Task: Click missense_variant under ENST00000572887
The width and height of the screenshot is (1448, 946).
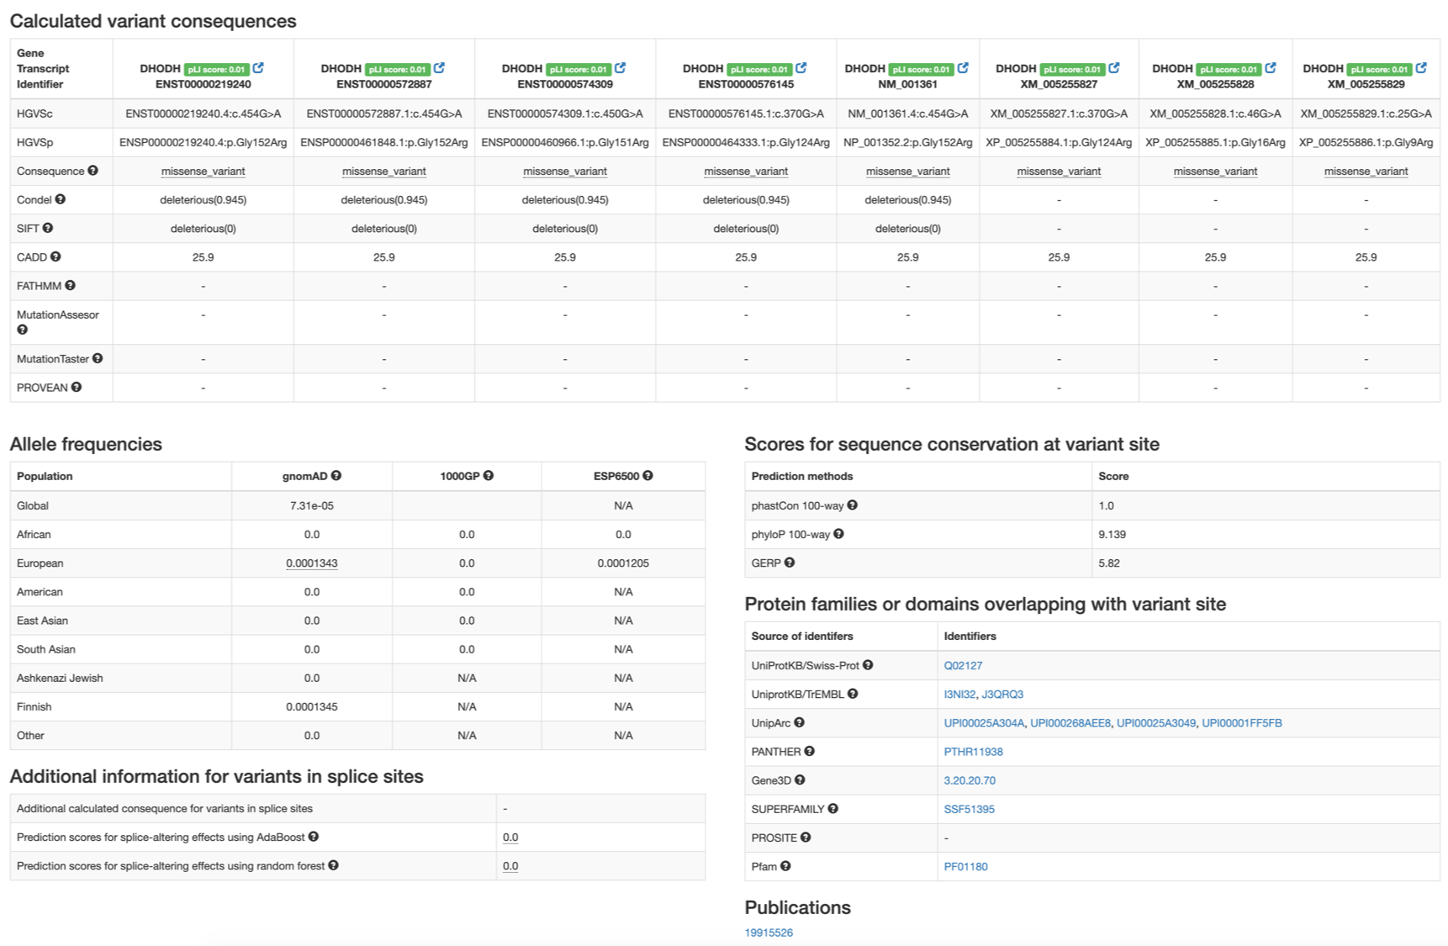Action: [x=384, y=172]
